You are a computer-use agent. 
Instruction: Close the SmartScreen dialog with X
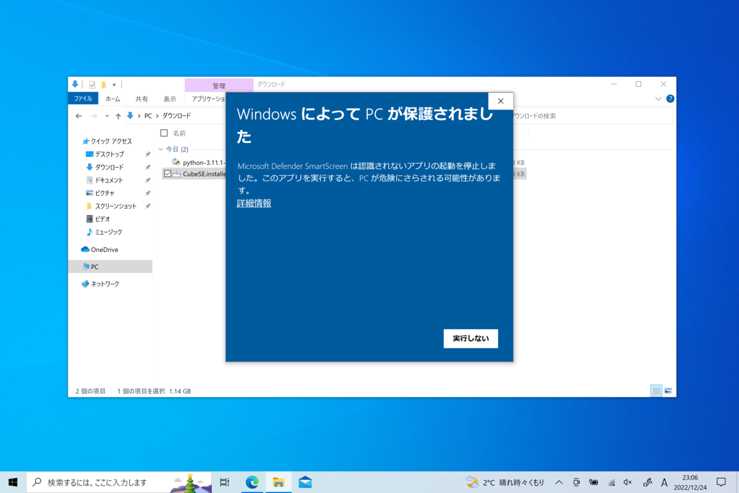click(501, 101)
